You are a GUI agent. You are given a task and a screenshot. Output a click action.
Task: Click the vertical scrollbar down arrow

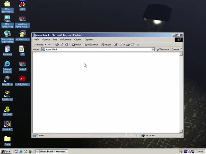pos(181,131)
